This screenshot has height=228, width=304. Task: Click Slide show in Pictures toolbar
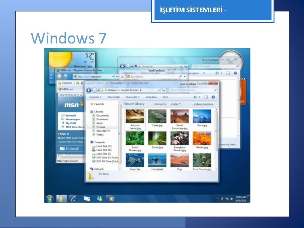(151, 97)
